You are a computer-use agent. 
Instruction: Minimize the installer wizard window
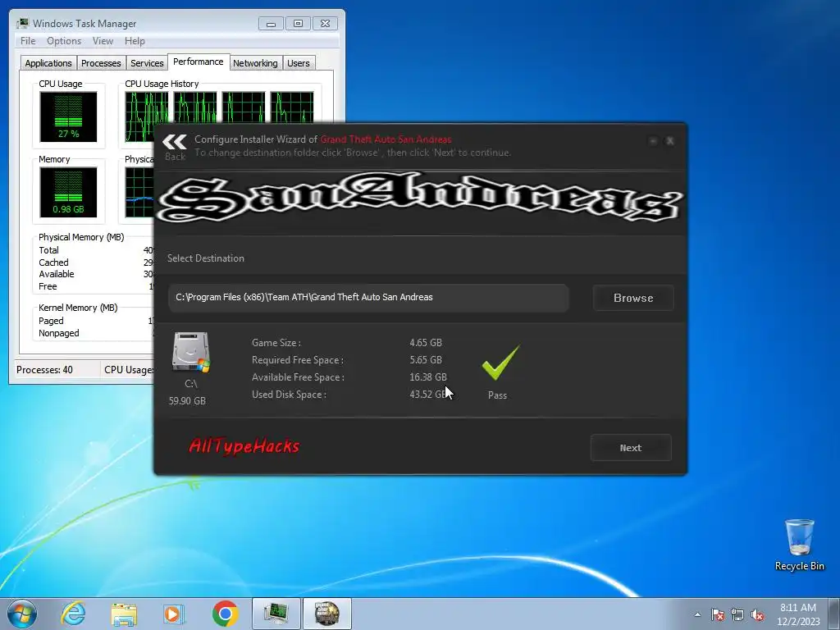653,141
